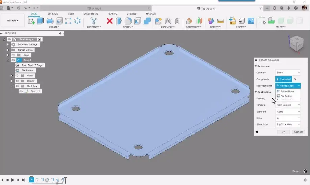This screenshot has height=185, width=310.
Task: Expand the Named Views node
Action: (x=8, y=50)
